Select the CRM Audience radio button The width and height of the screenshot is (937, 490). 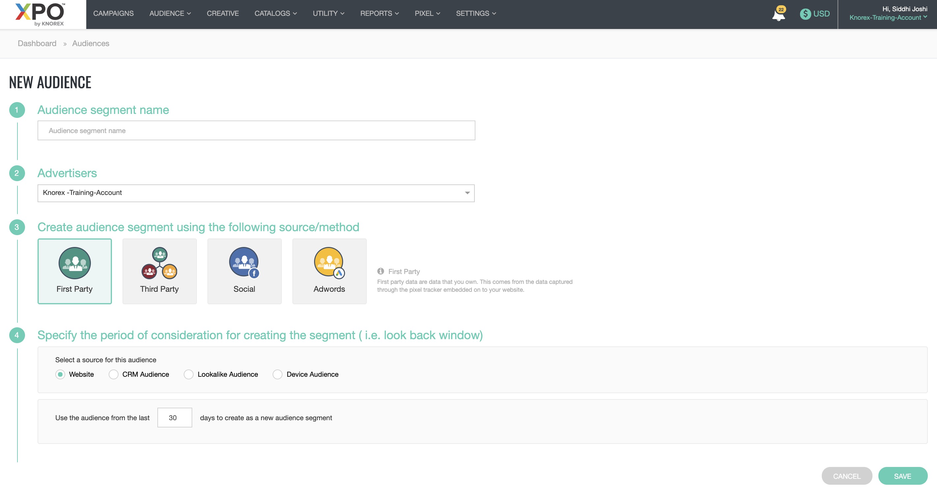coord(114,374)
